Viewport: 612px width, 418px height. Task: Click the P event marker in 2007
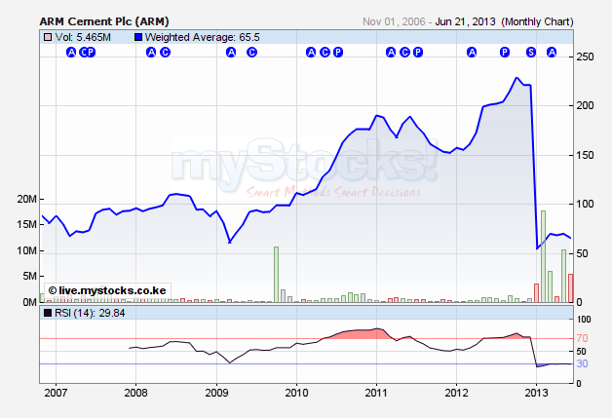click(x=91, y=52)
